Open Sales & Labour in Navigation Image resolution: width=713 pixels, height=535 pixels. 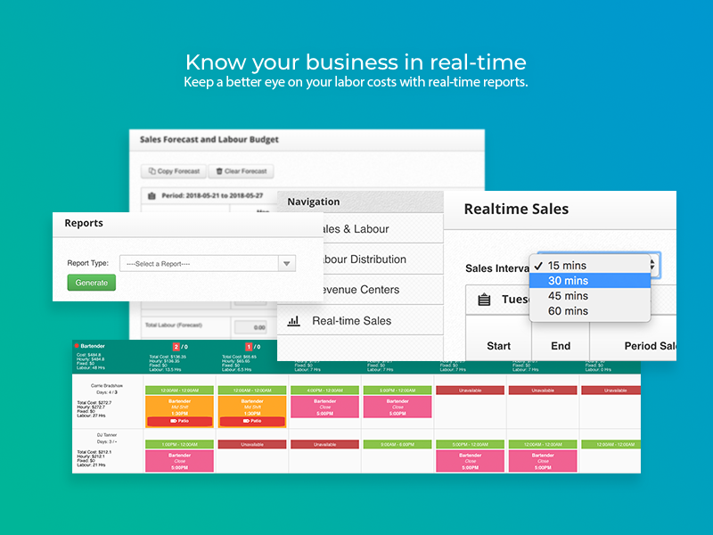383,229
